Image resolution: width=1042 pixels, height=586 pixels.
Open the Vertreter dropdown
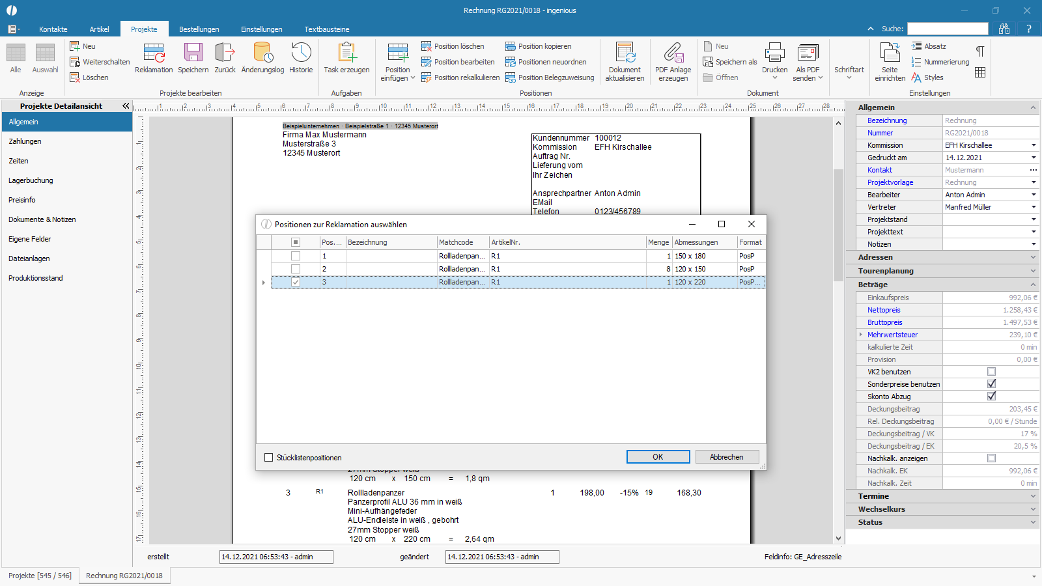[x=1034, y=207]
